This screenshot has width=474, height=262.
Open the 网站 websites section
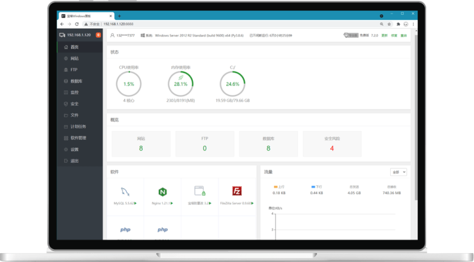click(80, 58)
